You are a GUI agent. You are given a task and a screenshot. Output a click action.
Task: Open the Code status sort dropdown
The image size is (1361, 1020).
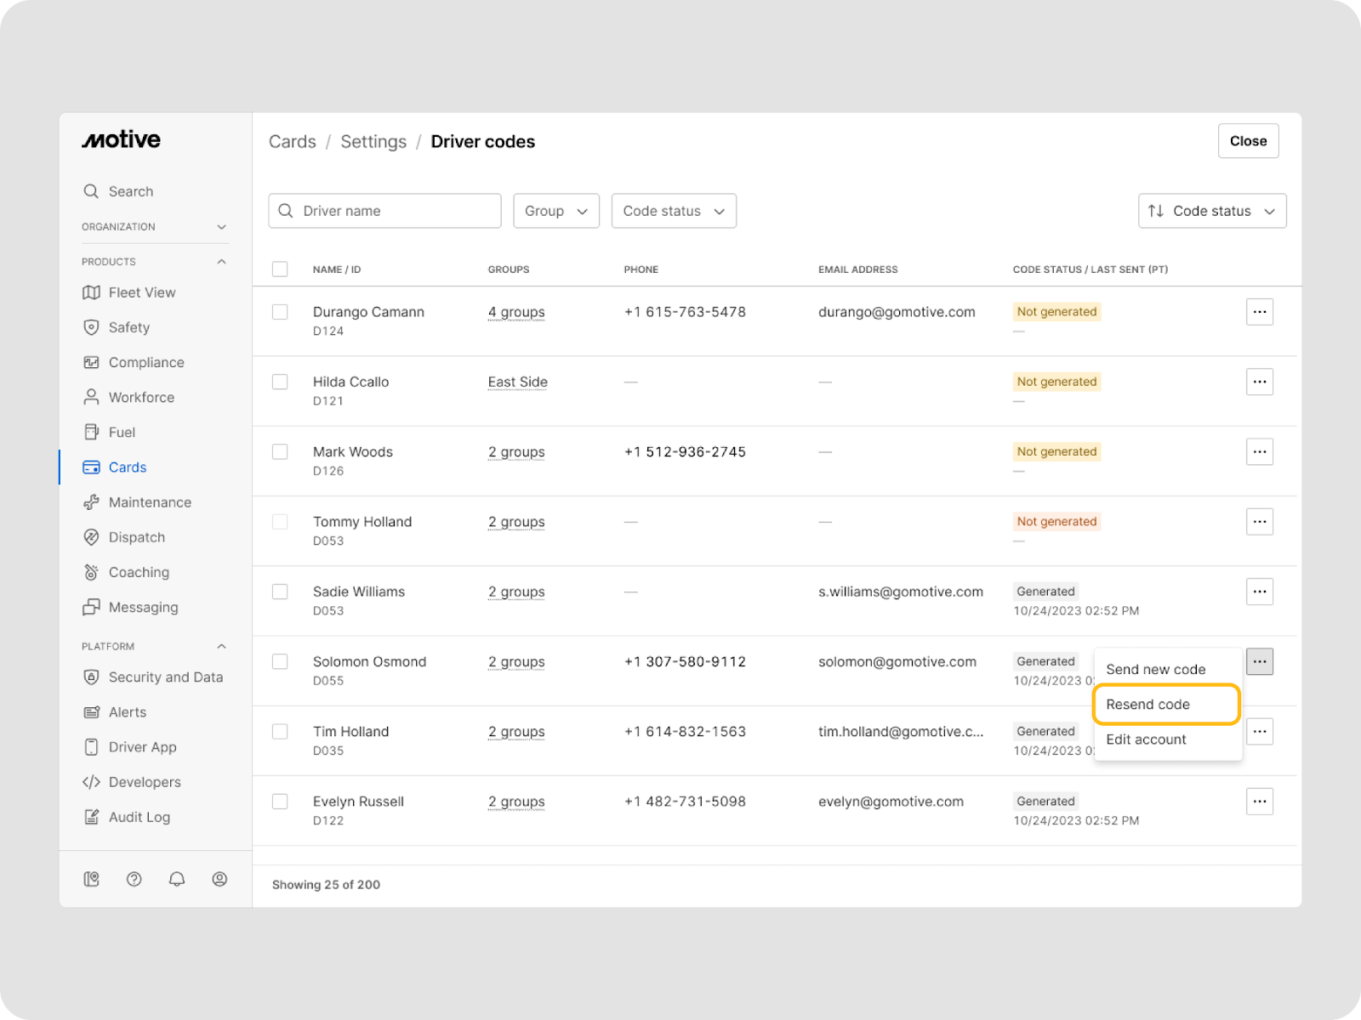(x=1211, y=211)
